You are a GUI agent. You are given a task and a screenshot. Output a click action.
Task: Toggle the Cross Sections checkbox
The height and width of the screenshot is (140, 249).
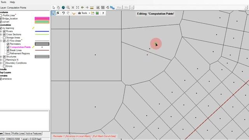[x=4, y=35]
